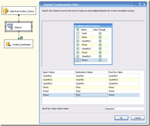Check the Code input column checkbox

pos(78,33)
